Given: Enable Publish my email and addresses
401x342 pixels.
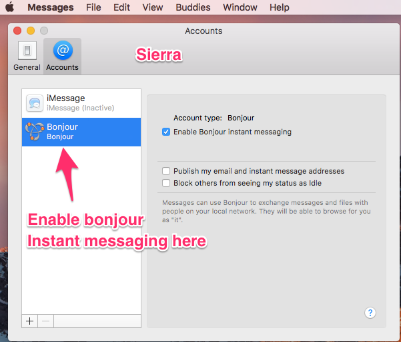Looking at the screenshot, I should click(x=166, y=171).
